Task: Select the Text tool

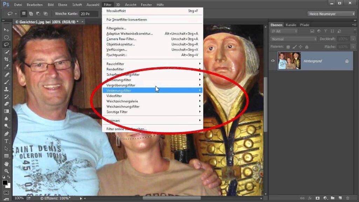Action: pyautogui.click(x=6, y=141)
